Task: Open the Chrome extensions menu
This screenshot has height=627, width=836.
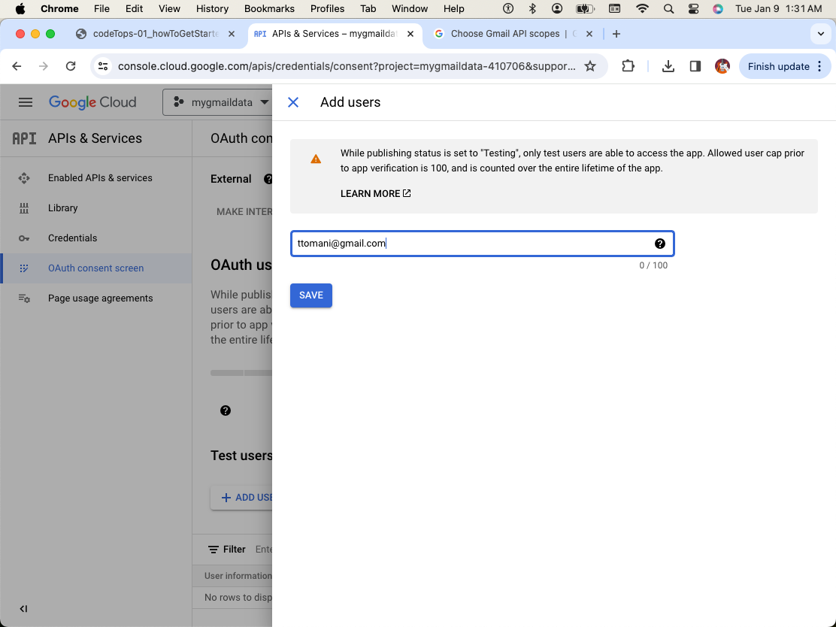Action: coord(628,66)
